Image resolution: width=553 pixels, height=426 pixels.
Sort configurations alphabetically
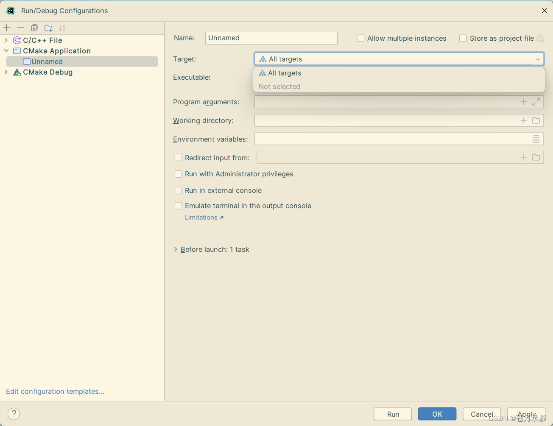(62, 28)
